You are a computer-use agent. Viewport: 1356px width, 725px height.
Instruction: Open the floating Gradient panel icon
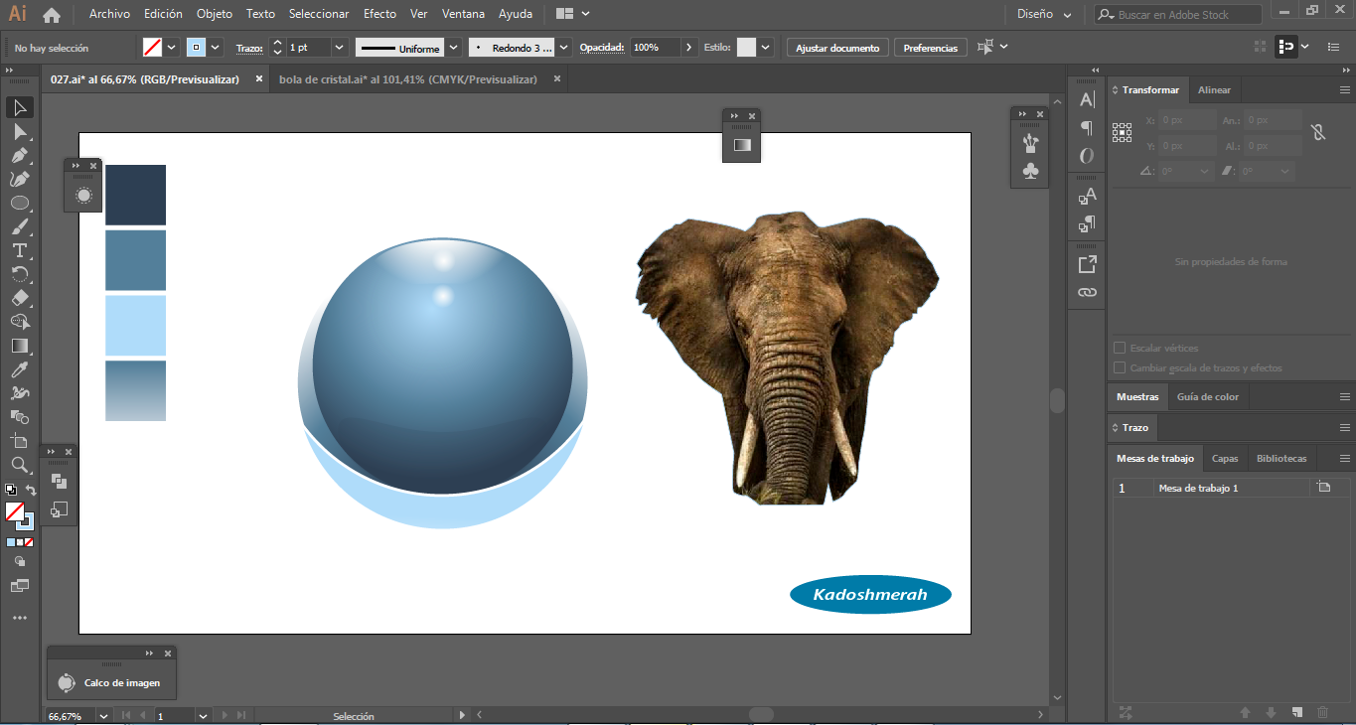point(742,145)
